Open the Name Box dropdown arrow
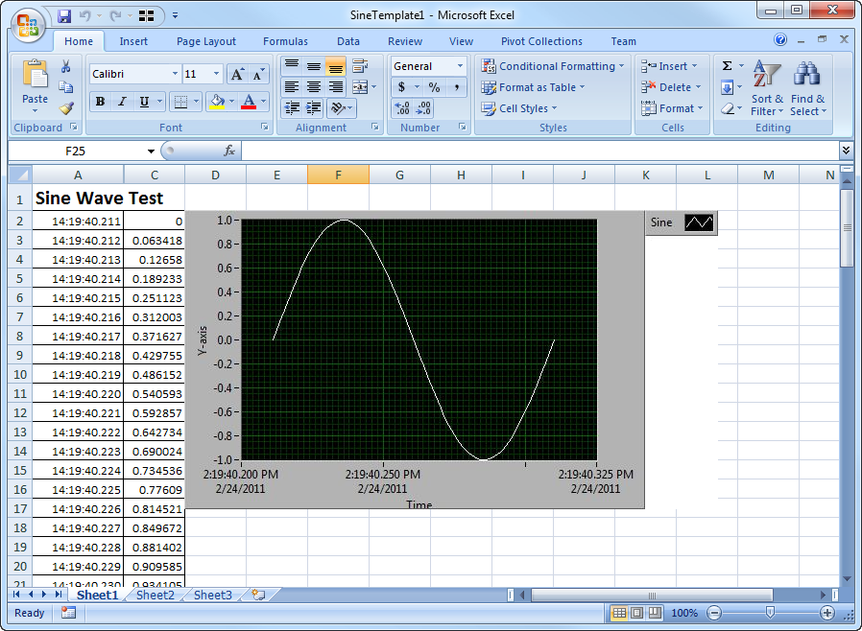Viewport: 862px width, 631px height. [x=151, y=152]
